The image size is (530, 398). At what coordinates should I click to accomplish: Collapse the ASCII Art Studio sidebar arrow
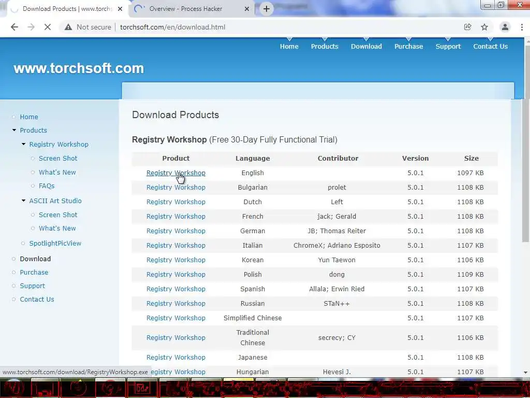coord(24,201)
